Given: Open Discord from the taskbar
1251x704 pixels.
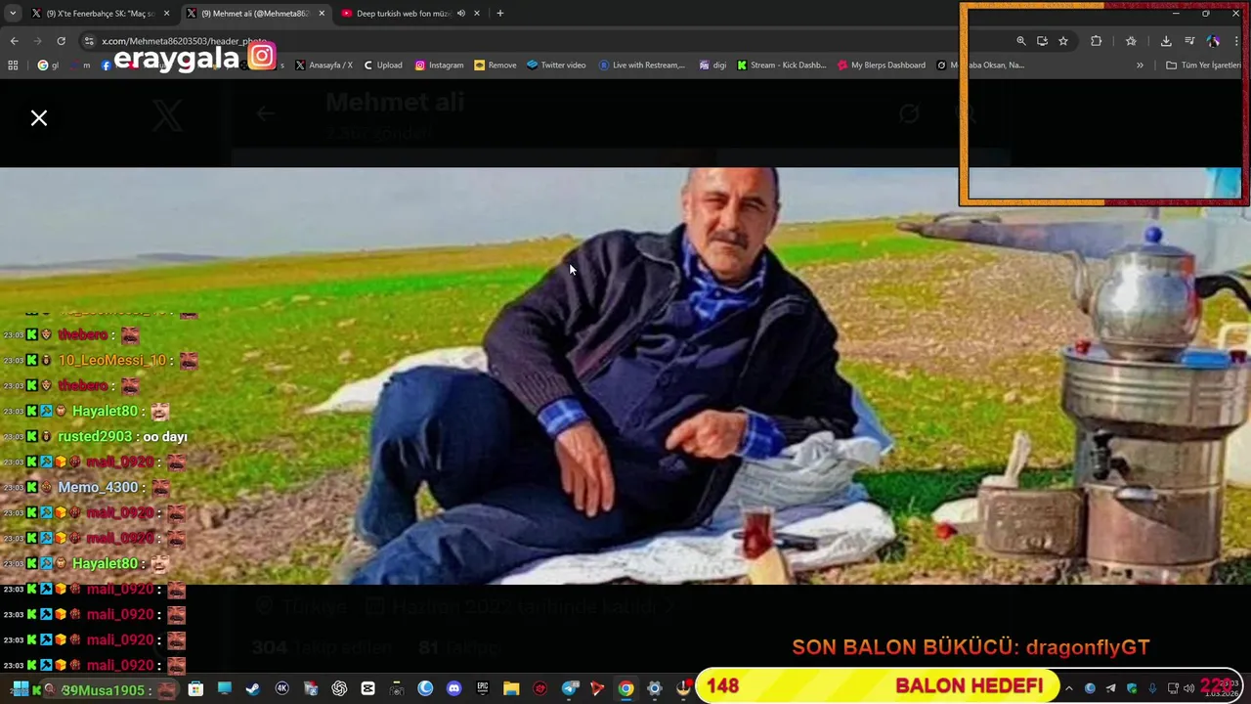Looking at the screenshot, I should [x=453, y=689].
